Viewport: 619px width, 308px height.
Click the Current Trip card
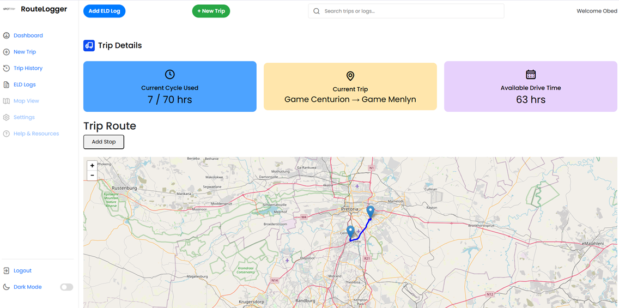350,87
